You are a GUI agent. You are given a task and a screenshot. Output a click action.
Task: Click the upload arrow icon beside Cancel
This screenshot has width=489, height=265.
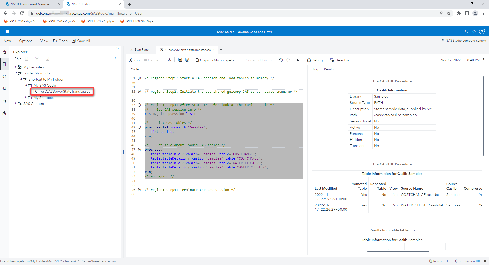click(169, 60)
